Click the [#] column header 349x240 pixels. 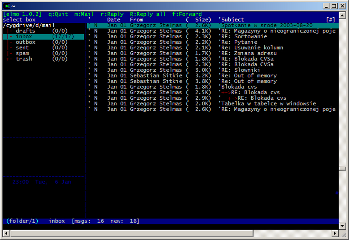(330, 19)
